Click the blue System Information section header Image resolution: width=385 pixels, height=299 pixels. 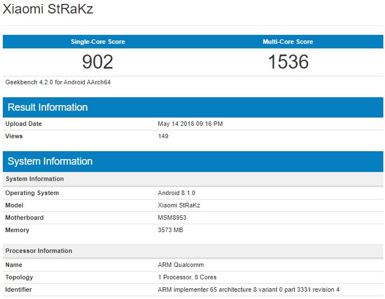click(x=50, y=161)
